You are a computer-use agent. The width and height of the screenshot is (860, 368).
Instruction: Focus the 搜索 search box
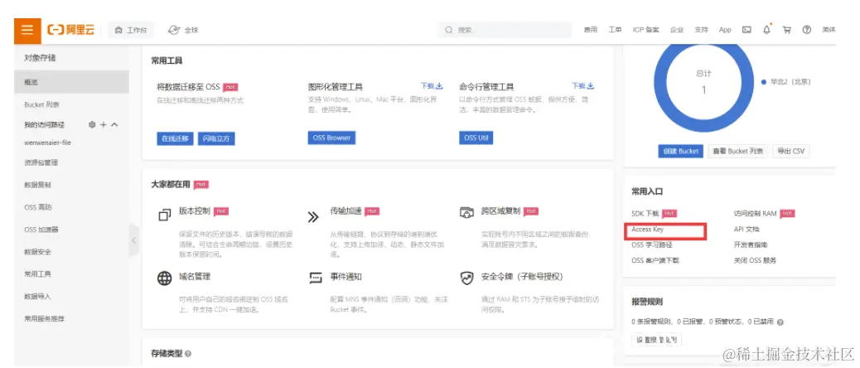tap(504, 30)
